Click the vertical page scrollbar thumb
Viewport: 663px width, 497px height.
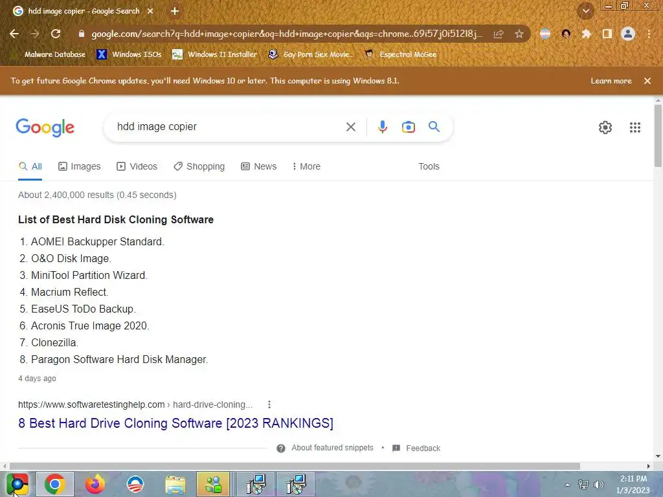658,135
